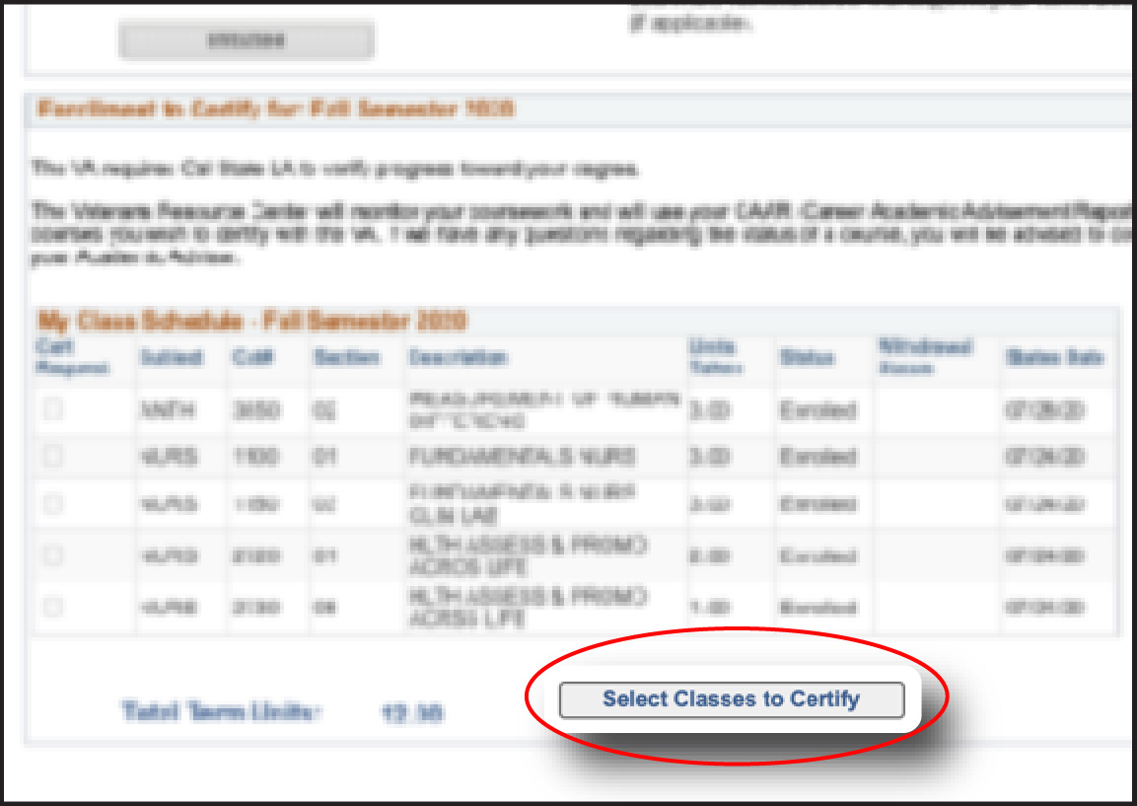Click the Status Date column header
1137x806 pixels.
tap(1054, 358)
